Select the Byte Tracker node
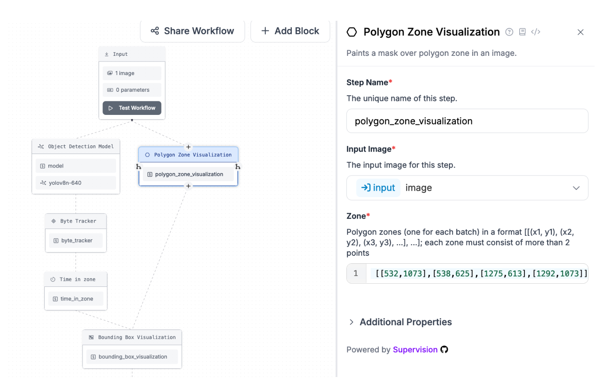Viewport: 601px width, 387px height. click(76, 221)
